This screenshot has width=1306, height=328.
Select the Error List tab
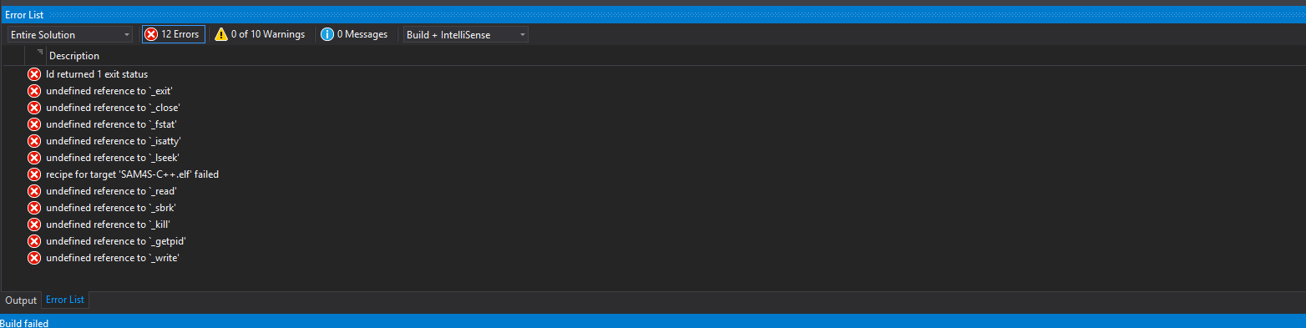pyautogui.click(x=65, y=300)
